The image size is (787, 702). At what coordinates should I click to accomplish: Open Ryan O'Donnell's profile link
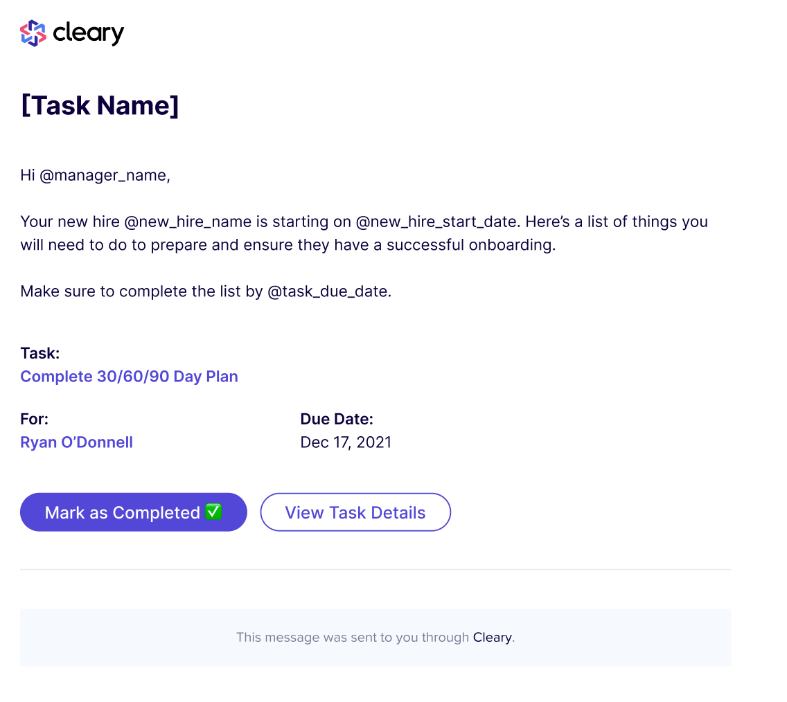click(76, 442)
